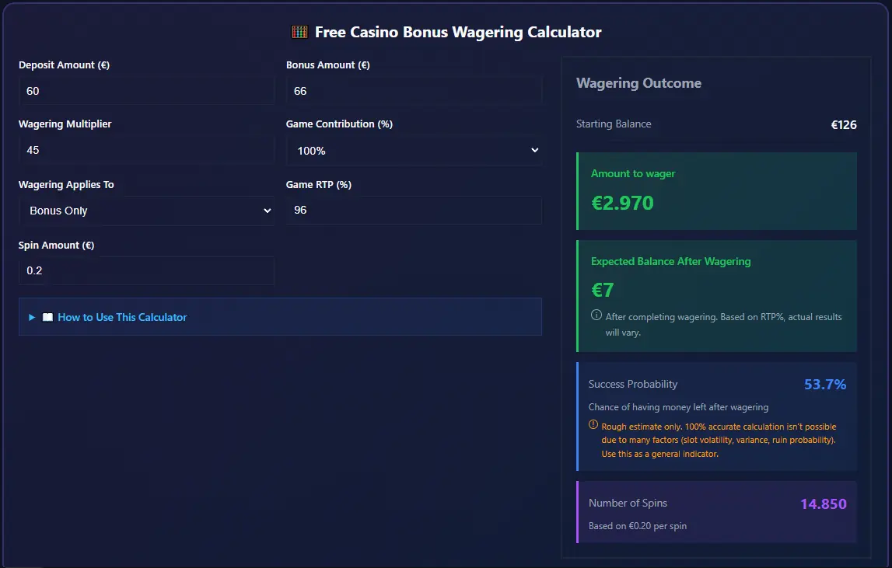Screen dimensions: 892x568
Task: Select the Deposit Amount input field
Action: pyautogui.click(x=146, y=91)
